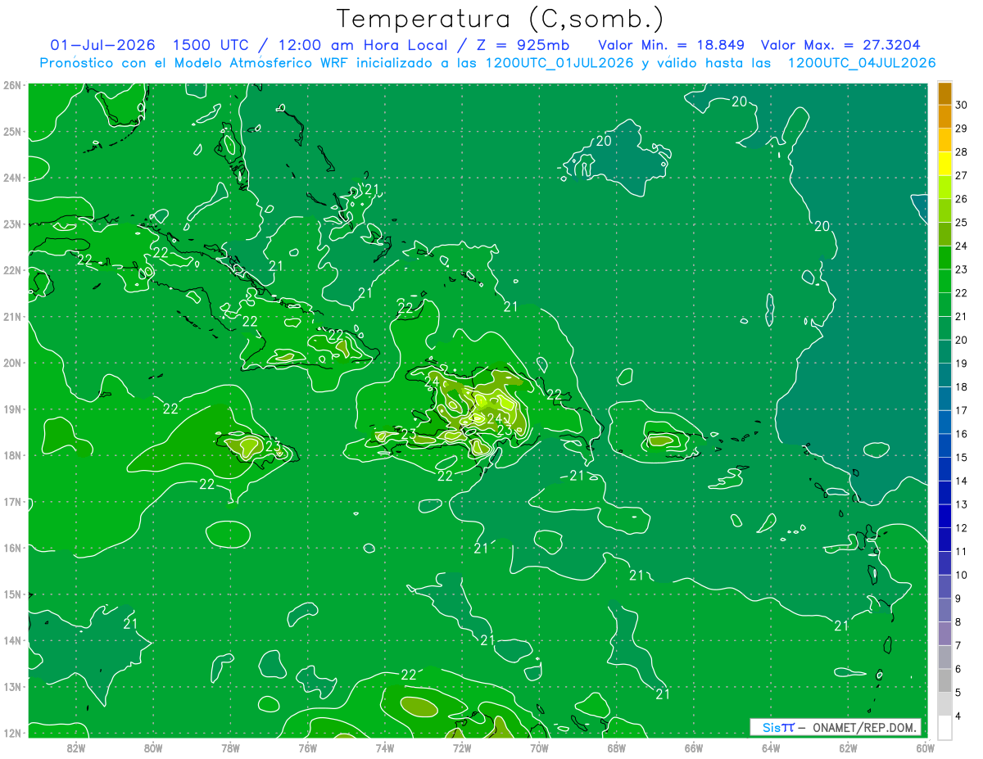Click the "14N" latitude axis label
The width and height of the screenshot is (983, 759).
[11, 640]
